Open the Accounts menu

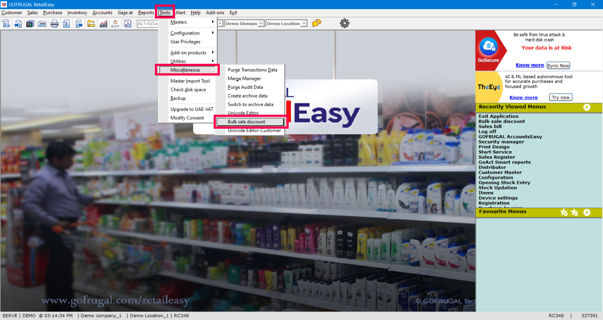pos(102,13)
